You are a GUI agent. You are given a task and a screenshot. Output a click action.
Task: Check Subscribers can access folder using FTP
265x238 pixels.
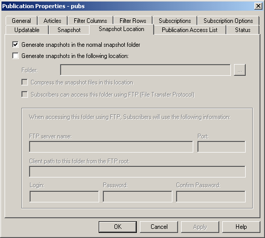click(x=25, y=95)
